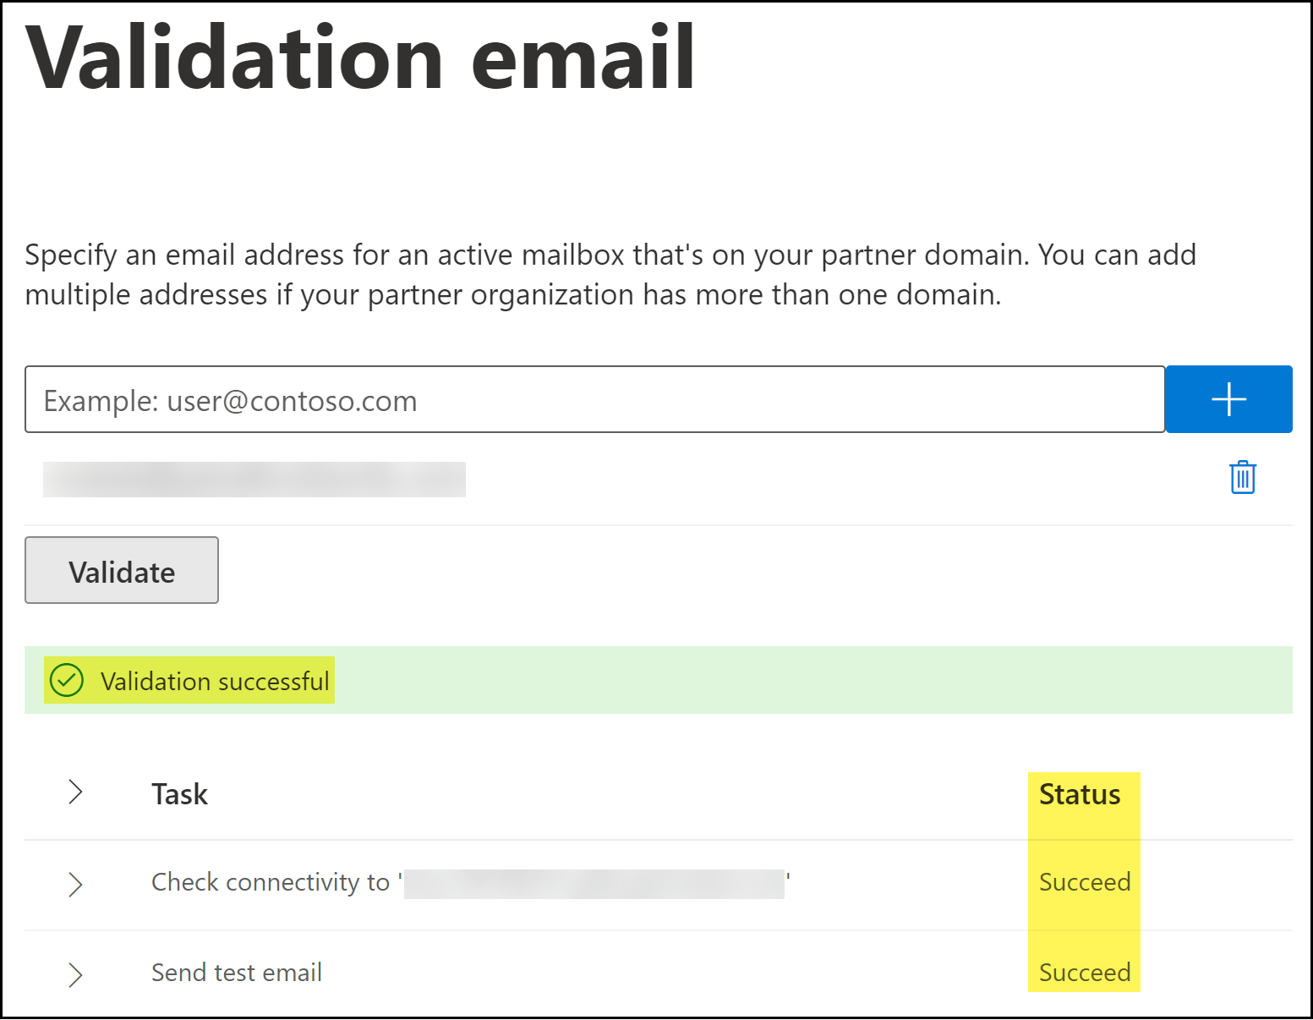Click the Task column header
Viewport: 1313px width, 1020px height.
tap(179, 794)
